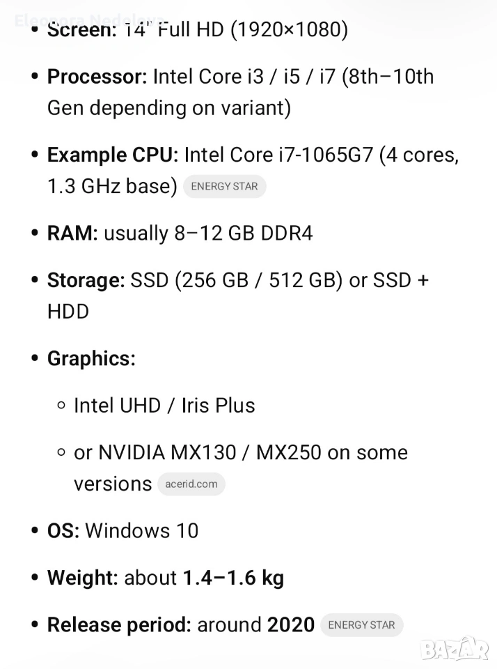Click the Storage heading

(x=86, y=280)
